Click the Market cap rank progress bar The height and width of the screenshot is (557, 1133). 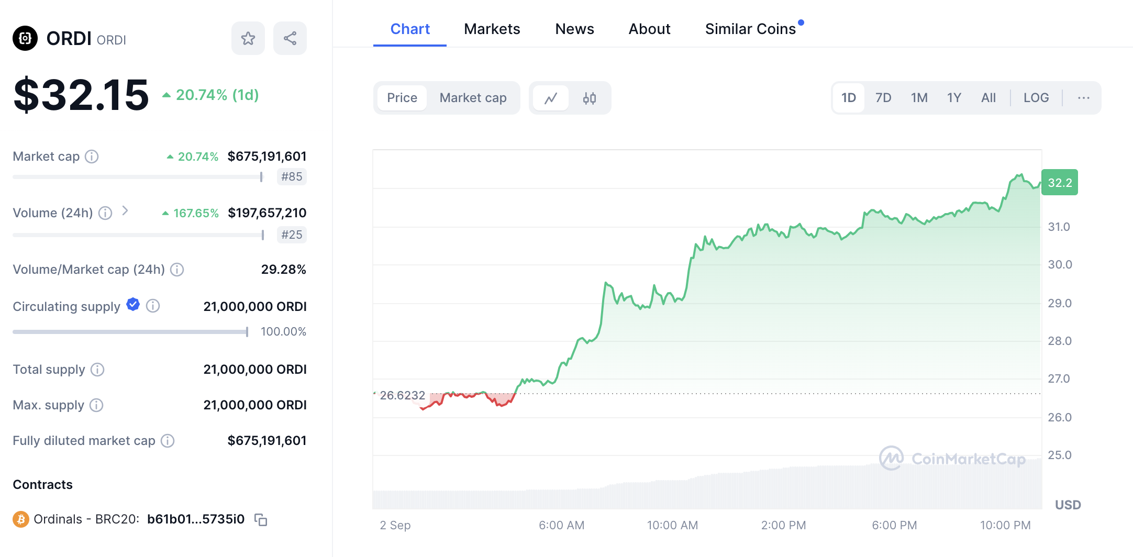coord(138,177)
